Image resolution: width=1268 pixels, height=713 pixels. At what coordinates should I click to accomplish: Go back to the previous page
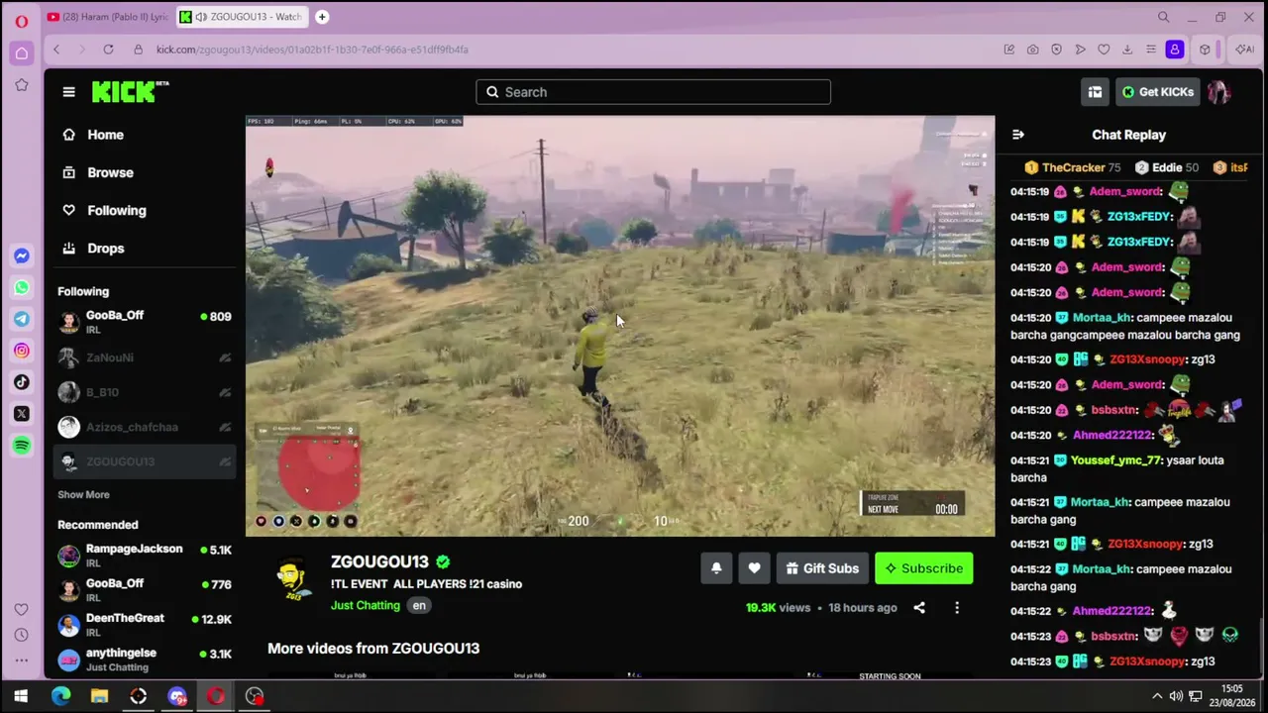pyautogui.click(x=56, y=50)
